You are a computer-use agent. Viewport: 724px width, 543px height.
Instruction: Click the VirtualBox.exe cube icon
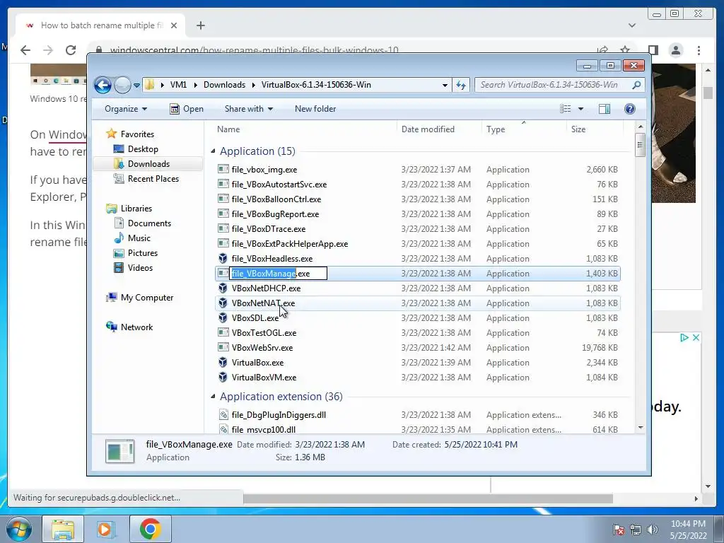(223, 363)
